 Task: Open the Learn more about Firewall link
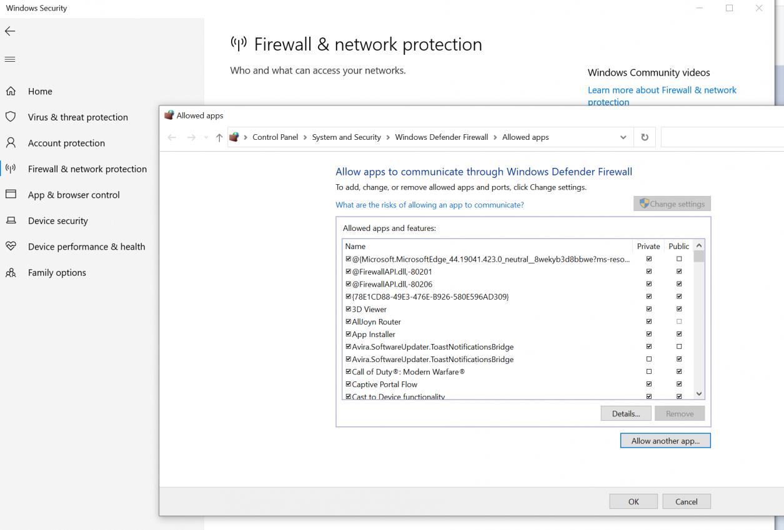pos(662,90)
